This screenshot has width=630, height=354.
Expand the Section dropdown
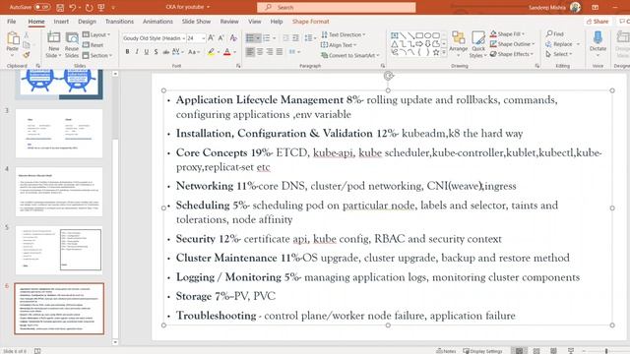coord(97,55)
